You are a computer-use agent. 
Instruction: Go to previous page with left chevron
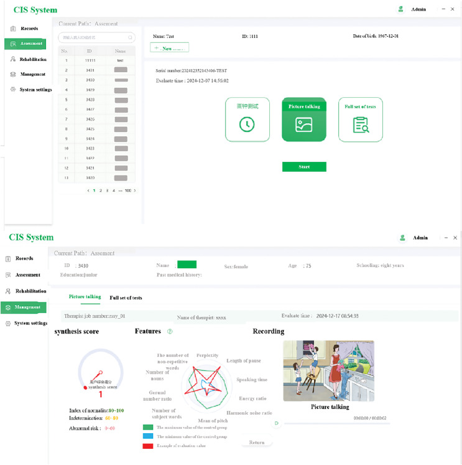pyautogui.click(x=88, y=190)
